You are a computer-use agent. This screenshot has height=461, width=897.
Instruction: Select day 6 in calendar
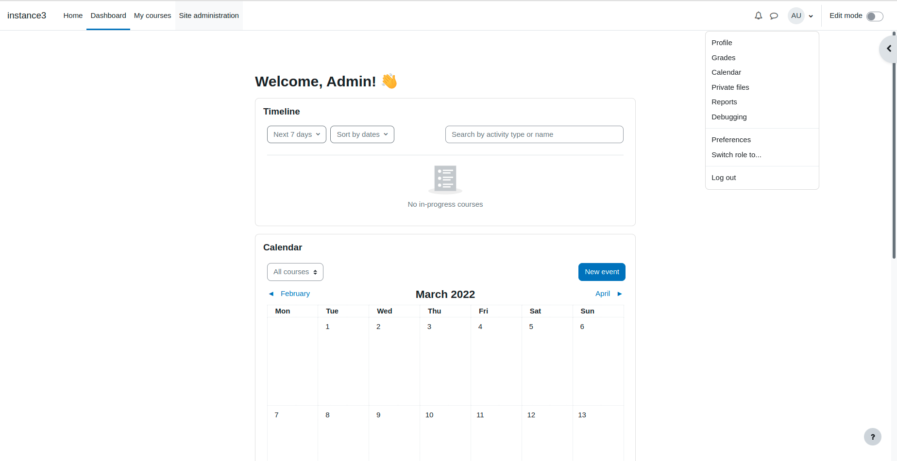pos(582,327)
